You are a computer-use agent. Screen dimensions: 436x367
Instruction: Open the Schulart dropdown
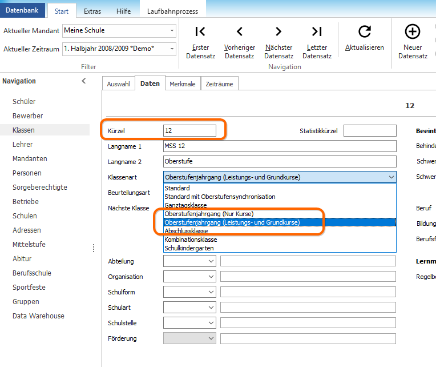(211, 308)
